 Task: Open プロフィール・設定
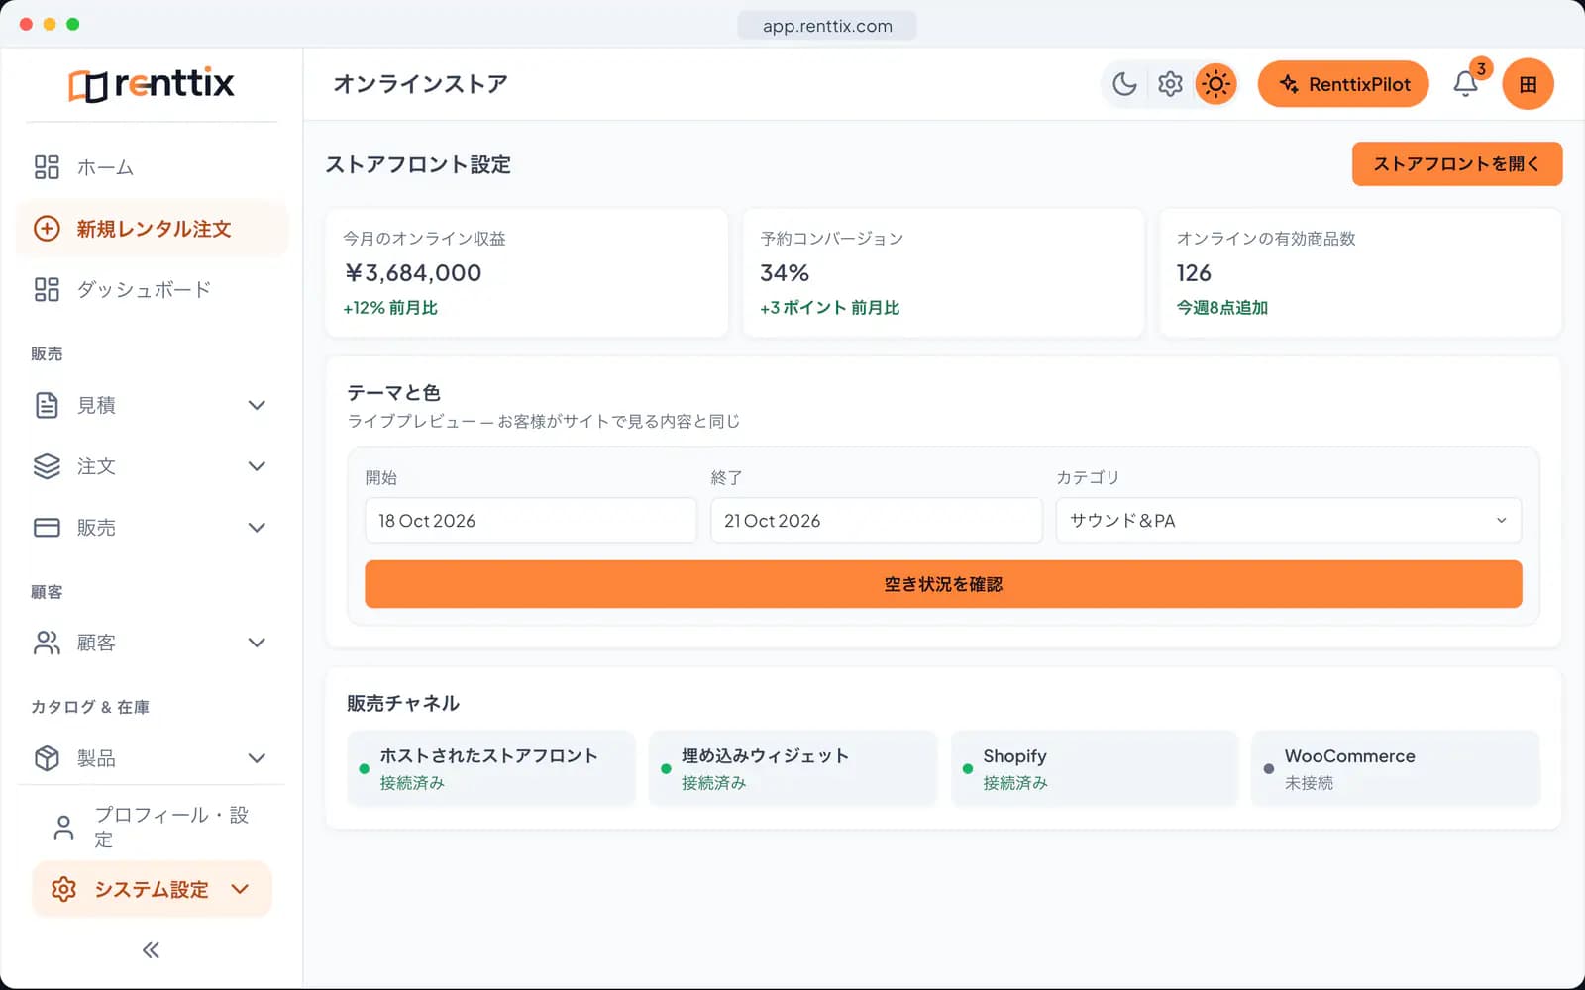[x=152, y=827]
